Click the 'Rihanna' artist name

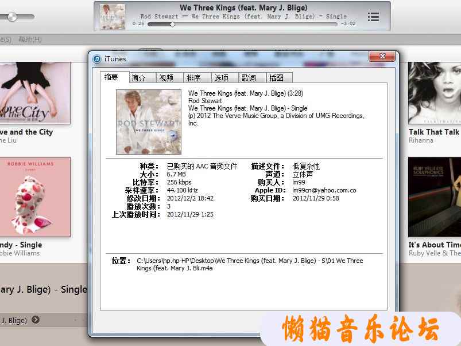point(421,140)
